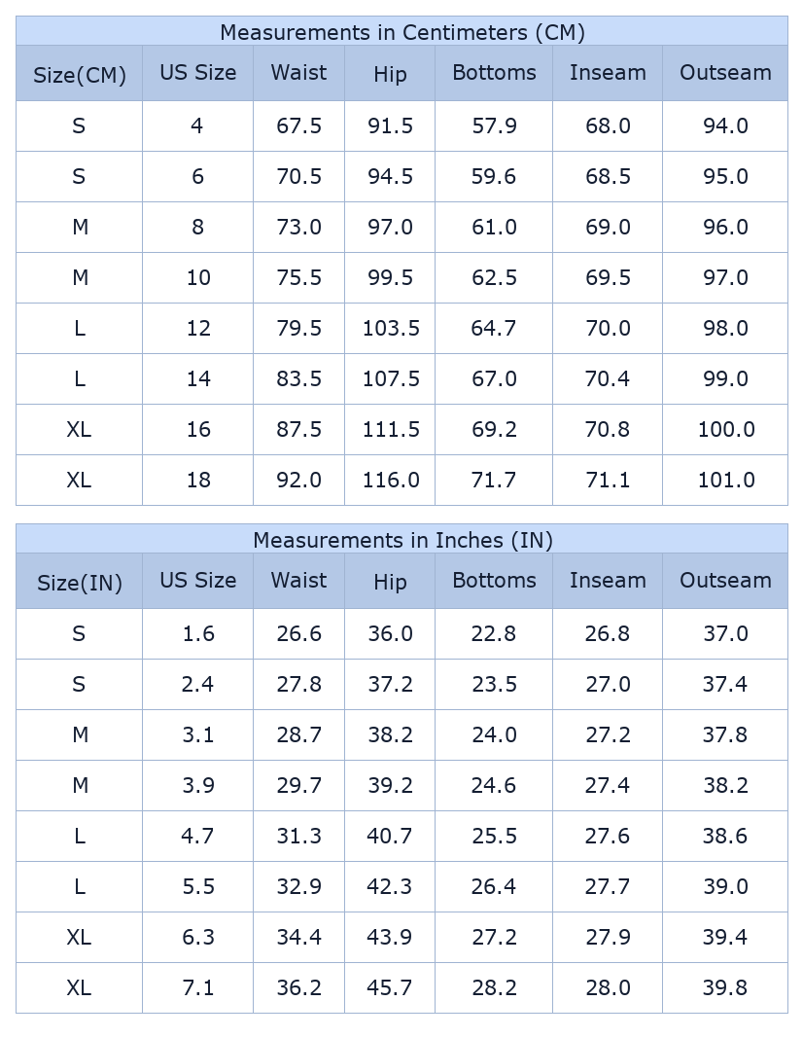
Task: Click the 92.0 waist value
Action: (x=298, y=481)
